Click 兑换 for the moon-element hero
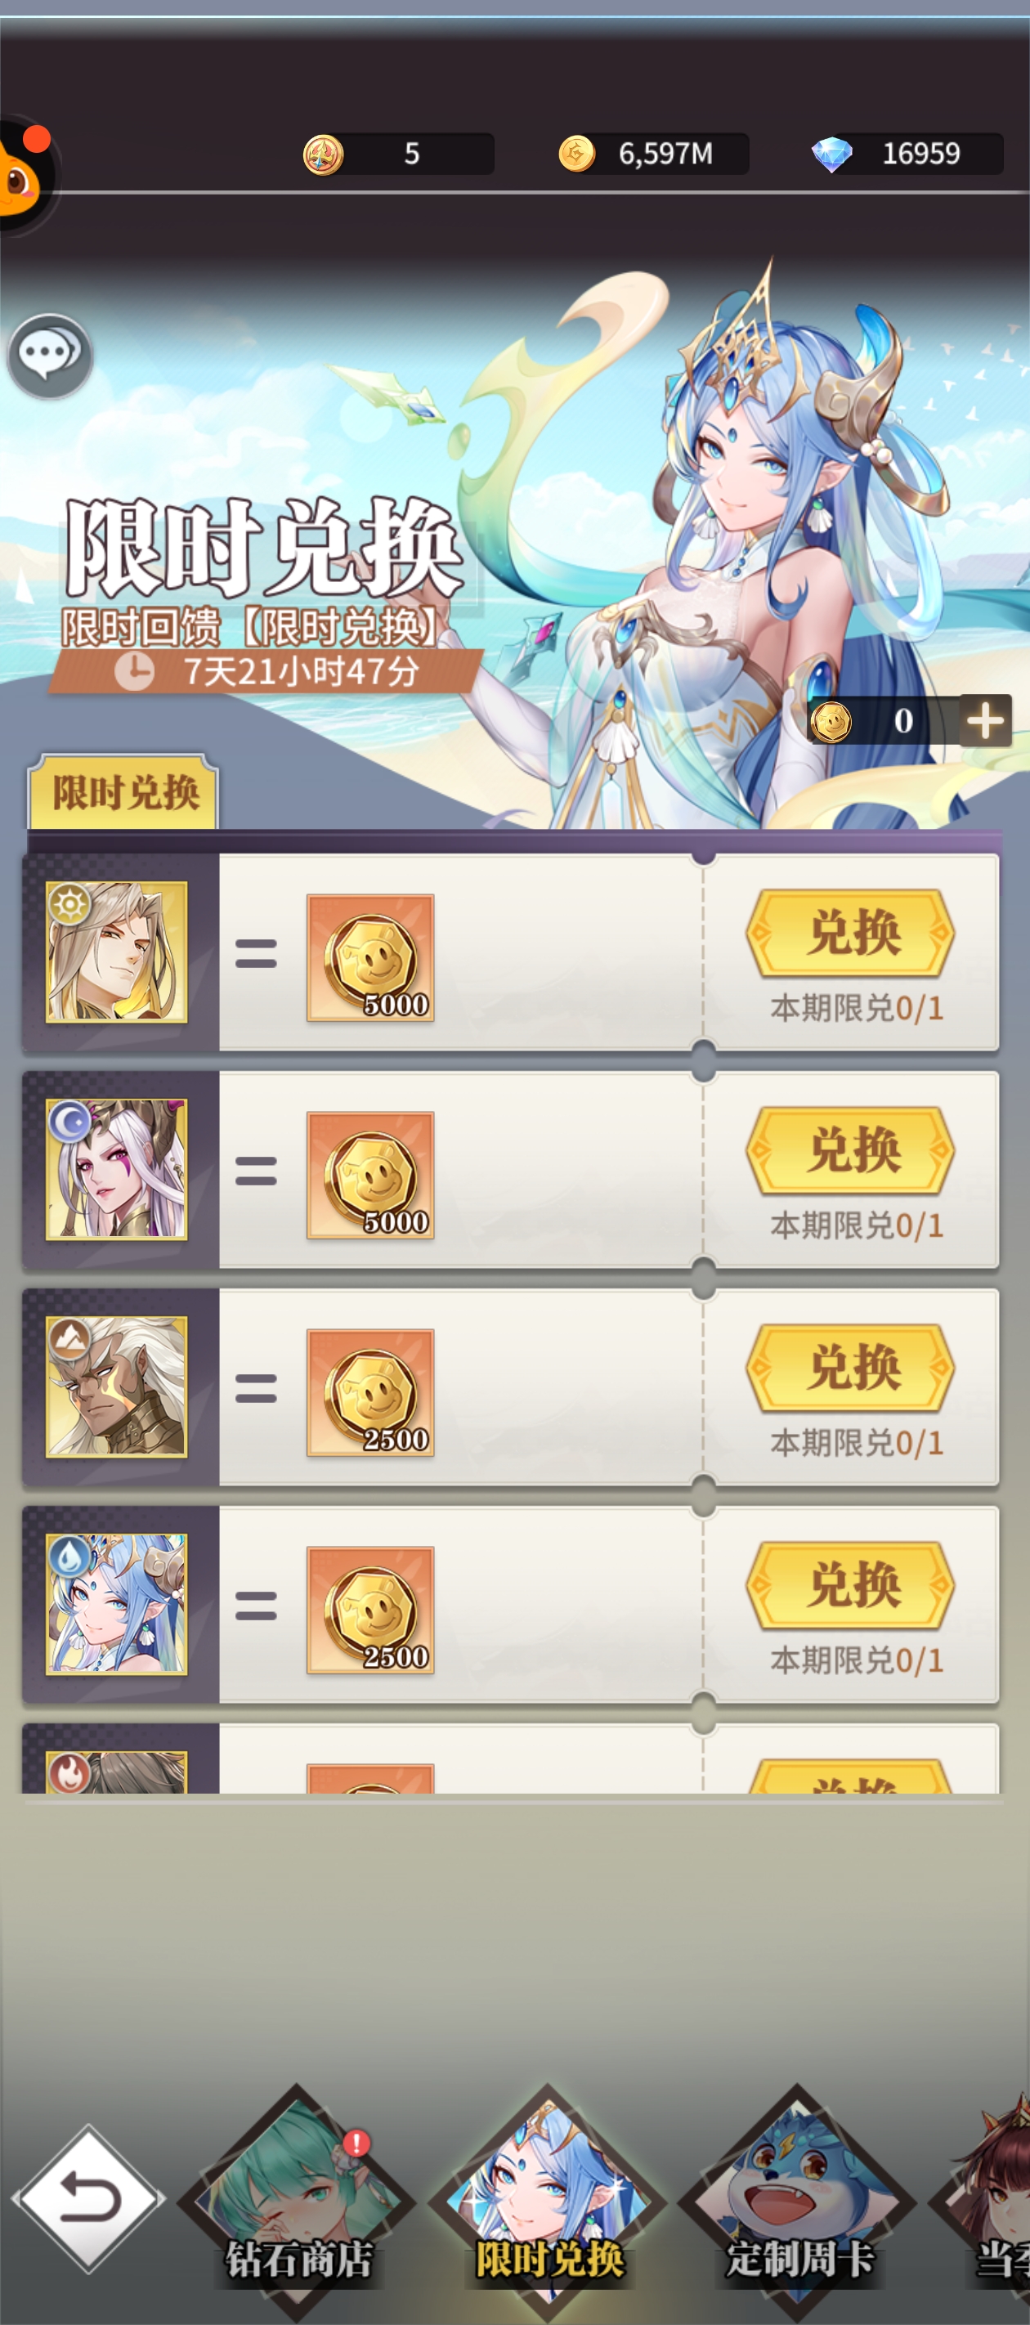Screen dimensions: 1030x2325 tap(850, 1151)
